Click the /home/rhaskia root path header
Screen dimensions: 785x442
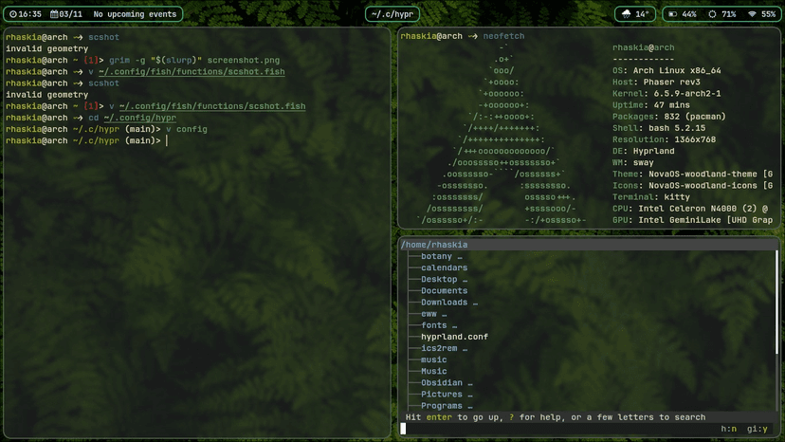[x=434, y=245]
